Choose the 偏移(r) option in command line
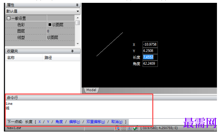The image size is (223, 134). pyautogui.click(x=75, y=122)
